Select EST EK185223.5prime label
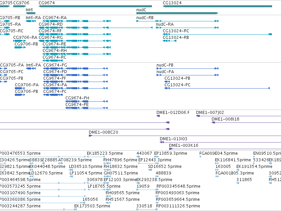 (105, 153)
